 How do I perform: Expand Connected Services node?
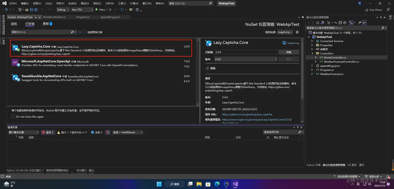(x=312, y=41)
